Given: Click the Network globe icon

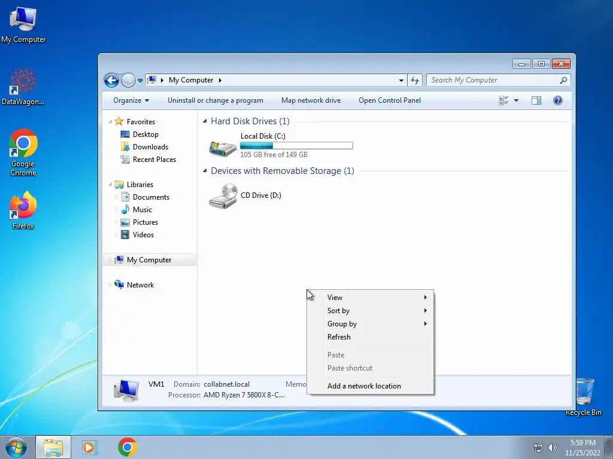Looking at the screenshot, I should pos(119,284).
